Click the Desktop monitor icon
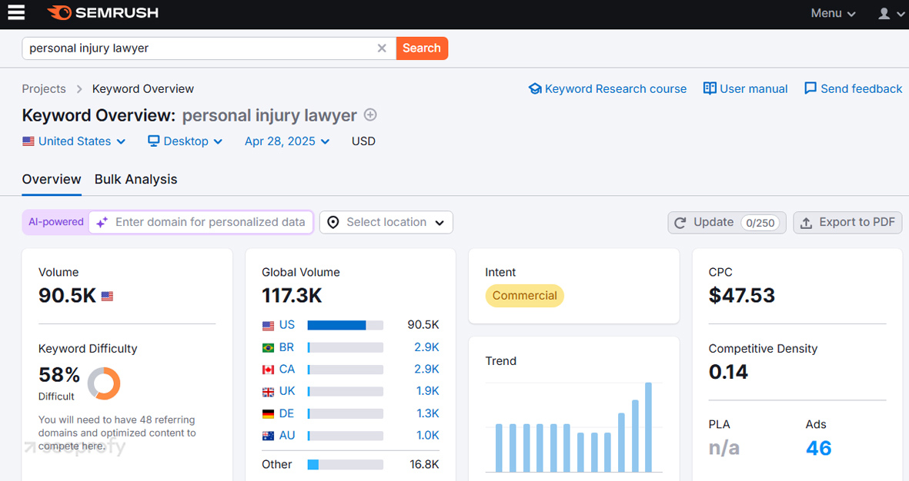Viewport: 909px width, 481px height. pos(154,141)
